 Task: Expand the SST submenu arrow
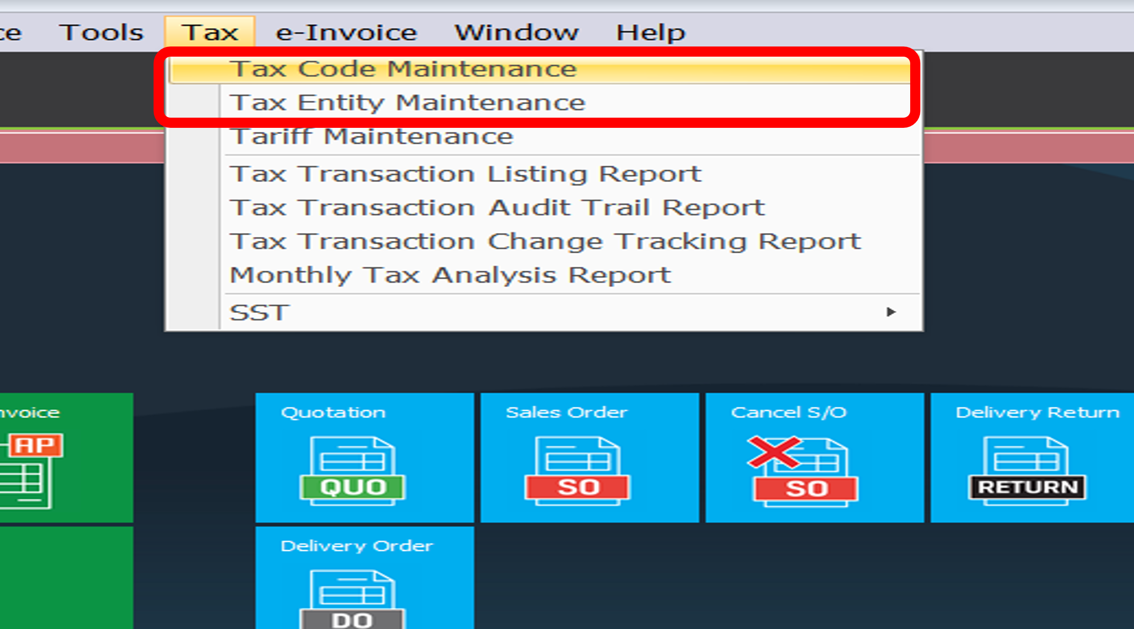pos(890,312)
